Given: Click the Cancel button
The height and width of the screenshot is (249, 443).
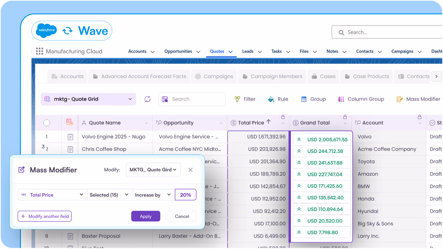Looking at the screenshot, I should 182,216.
